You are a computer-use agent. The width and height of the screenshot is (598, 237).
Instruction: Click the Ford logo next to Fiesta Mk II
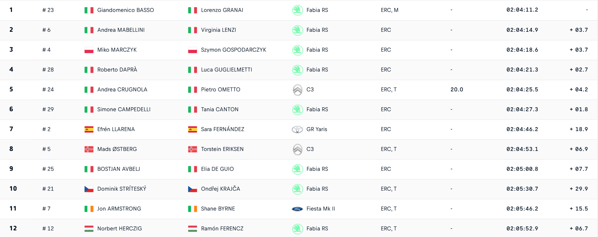pos(298,209)
